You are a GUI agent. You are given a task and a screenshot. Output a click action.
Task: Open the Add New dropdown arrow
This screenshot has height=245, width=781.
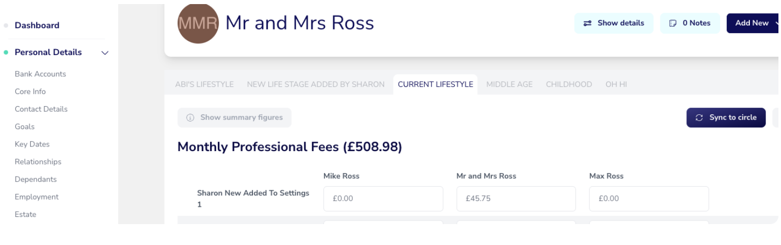click(x=776, y=23)
